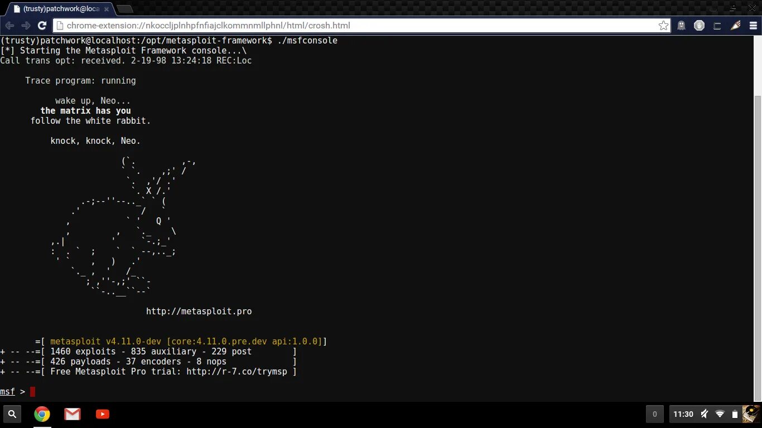Click the './msfconsole' command text
Screen dimensions: 762x428
(307, 41)
